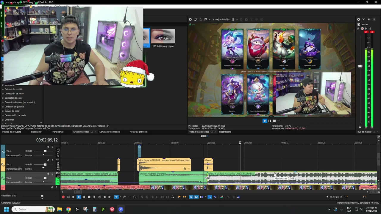Go to start of project button
The height and width of the screenshot is (214, 381).
94,197
